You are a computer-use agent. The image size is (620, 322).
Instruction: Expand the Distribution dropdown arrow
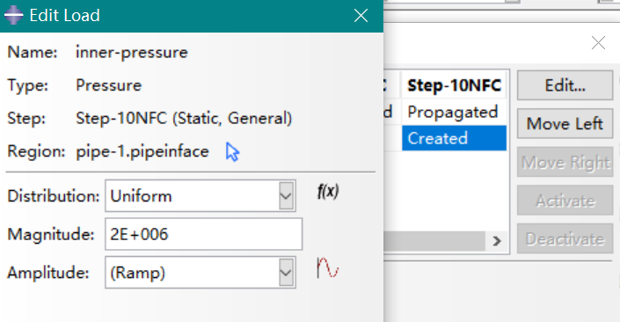286,196
